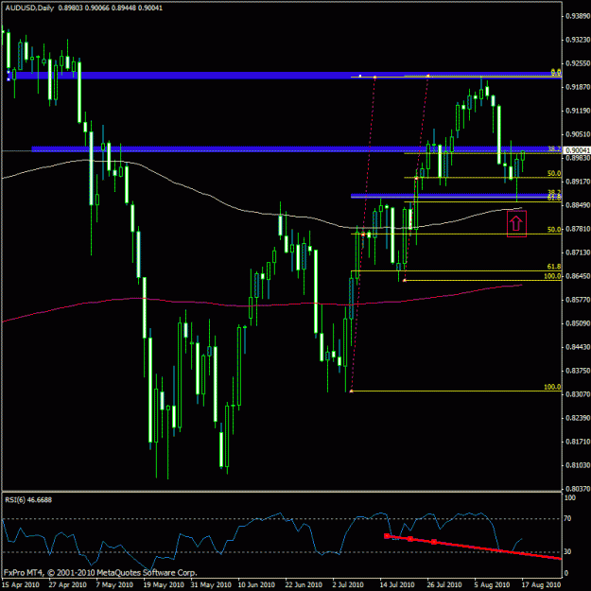Screen dimensions: 591x591
Task: Click the 17 Aug 2010 date label
Action: 541,585
